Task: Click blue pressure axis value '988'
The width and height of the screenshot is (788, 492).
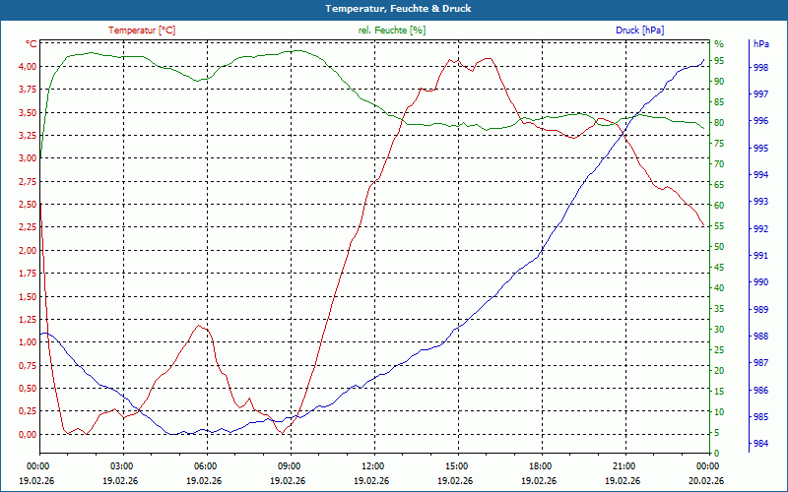Action: point(760,336)
